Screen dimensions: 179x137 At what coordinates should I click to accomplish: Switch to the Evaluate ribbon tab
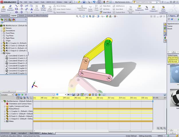coord(30,15)
